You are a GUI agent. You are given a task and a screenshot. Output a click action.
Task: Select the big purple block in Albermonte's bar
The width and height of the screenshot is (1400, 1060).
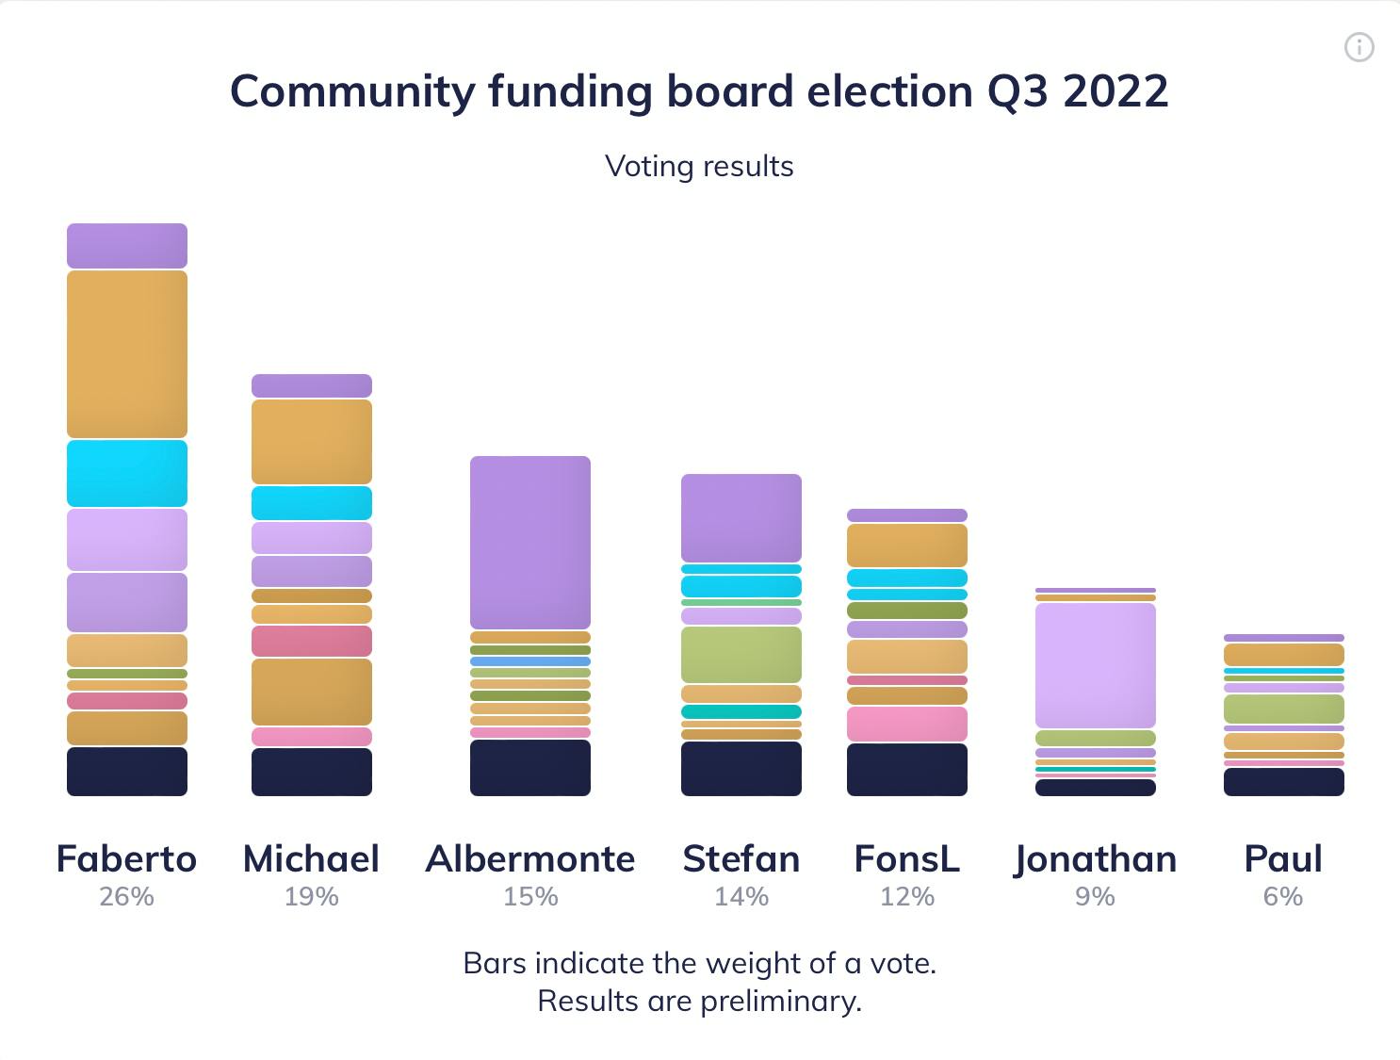pos(530,543)
